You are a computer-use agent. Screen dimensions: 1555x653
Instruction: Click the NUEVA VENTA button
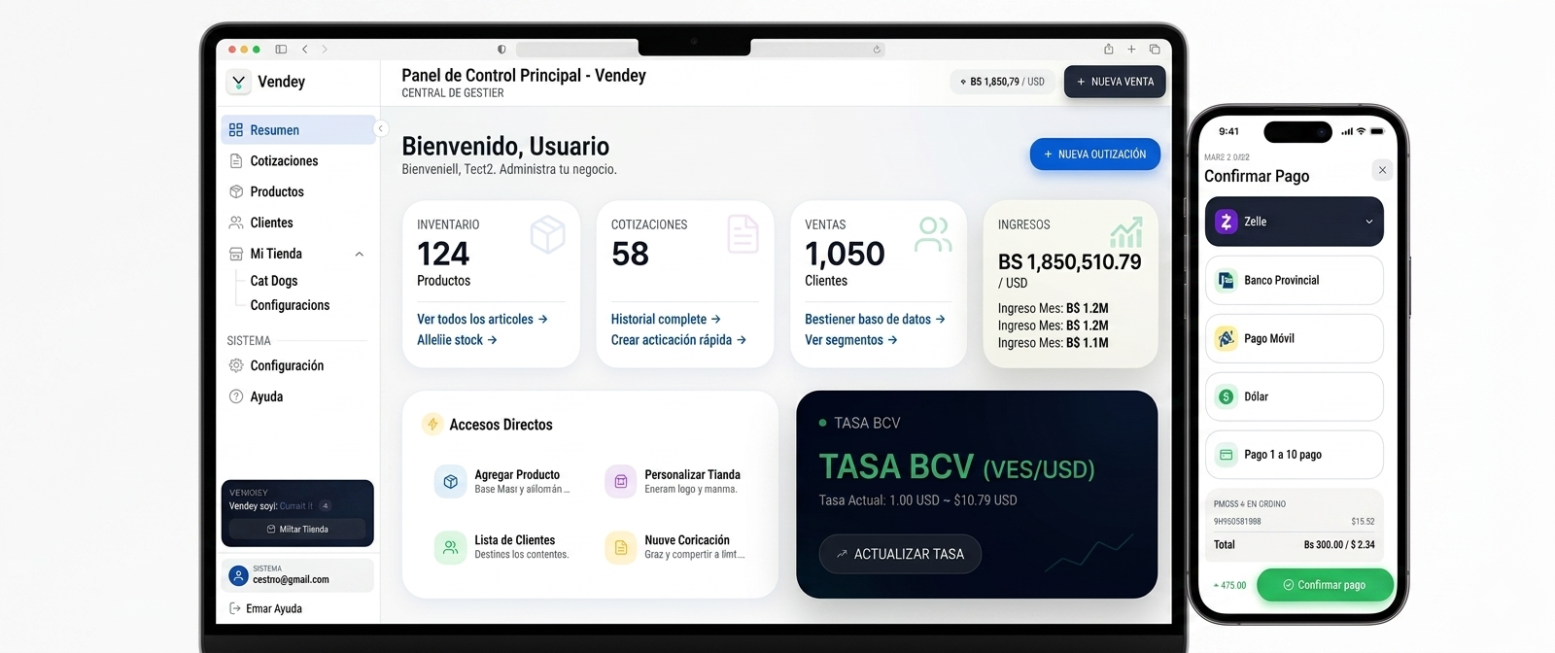tap(1115, 83)
